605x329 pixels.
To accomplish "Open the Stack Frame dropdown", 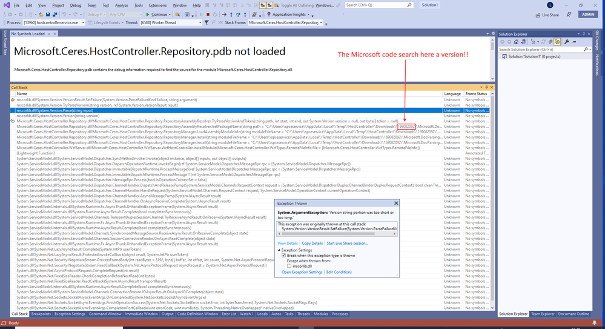I will coord(320,22).
